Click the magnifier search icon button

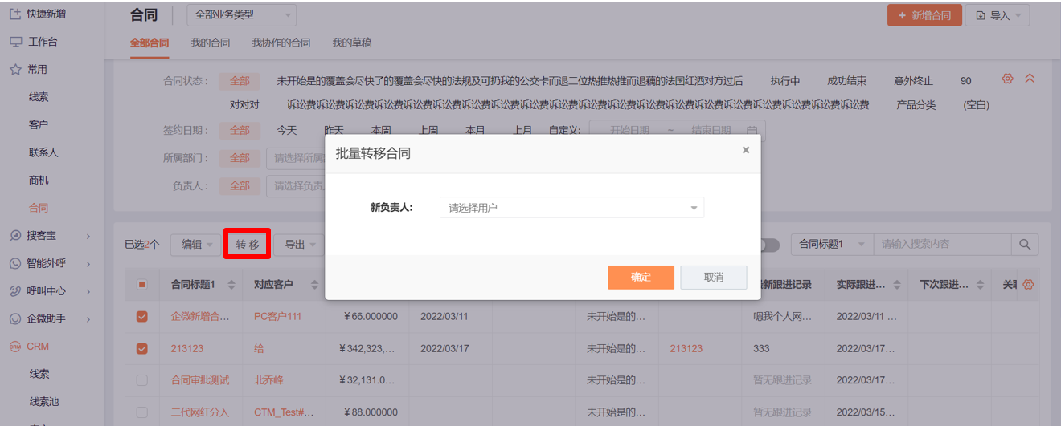(1025, 245)
